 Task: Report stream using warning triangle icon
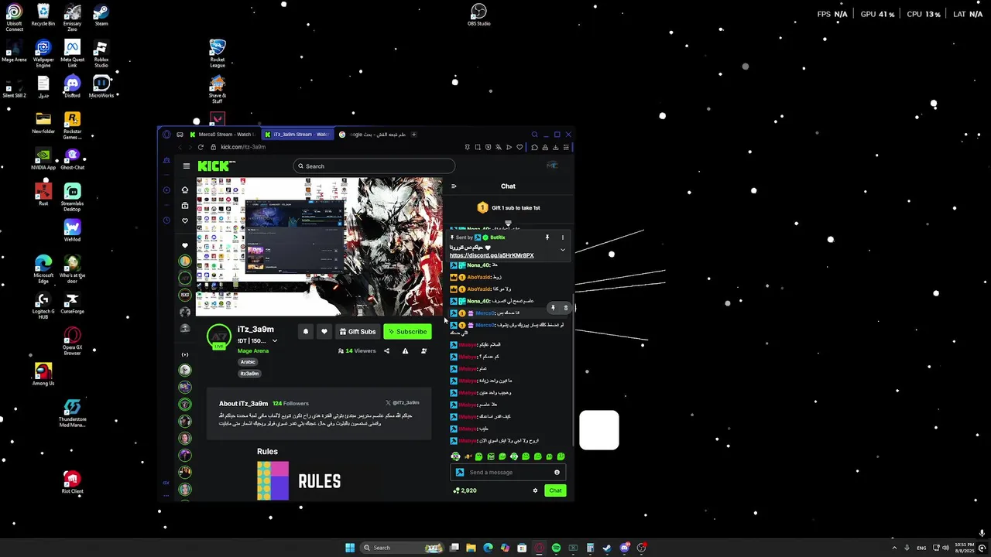(x=405, y=350)
